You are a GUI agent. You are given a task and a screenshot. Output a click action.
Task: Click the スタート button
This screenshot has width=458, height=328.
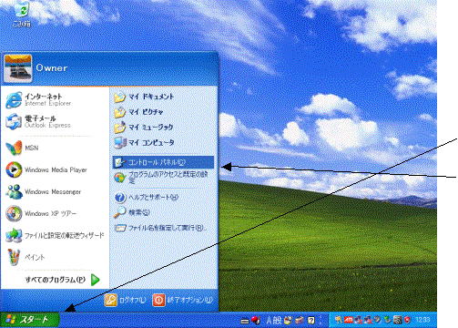(x=30, y=320)
